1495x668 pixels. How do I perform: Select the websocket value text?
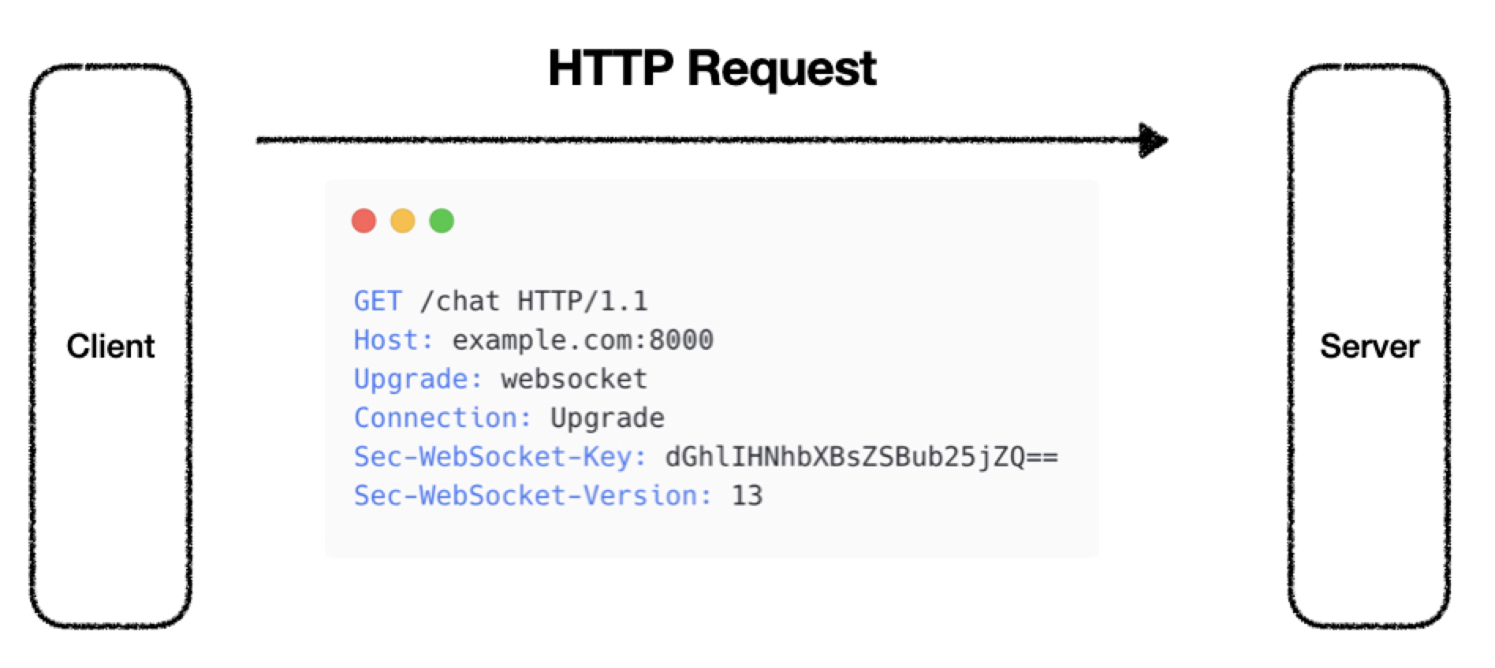tap(573, 379)
